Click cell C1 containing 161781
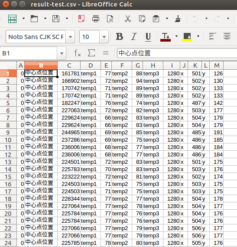This screenshot has height=247, width=237. tap(69, 73)
